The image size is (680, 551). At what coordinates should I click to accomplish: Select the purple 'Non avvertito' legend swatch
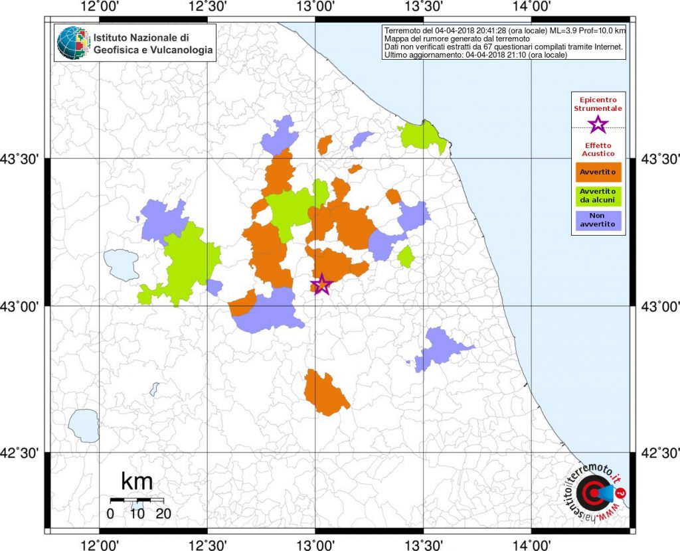(598, 220)
